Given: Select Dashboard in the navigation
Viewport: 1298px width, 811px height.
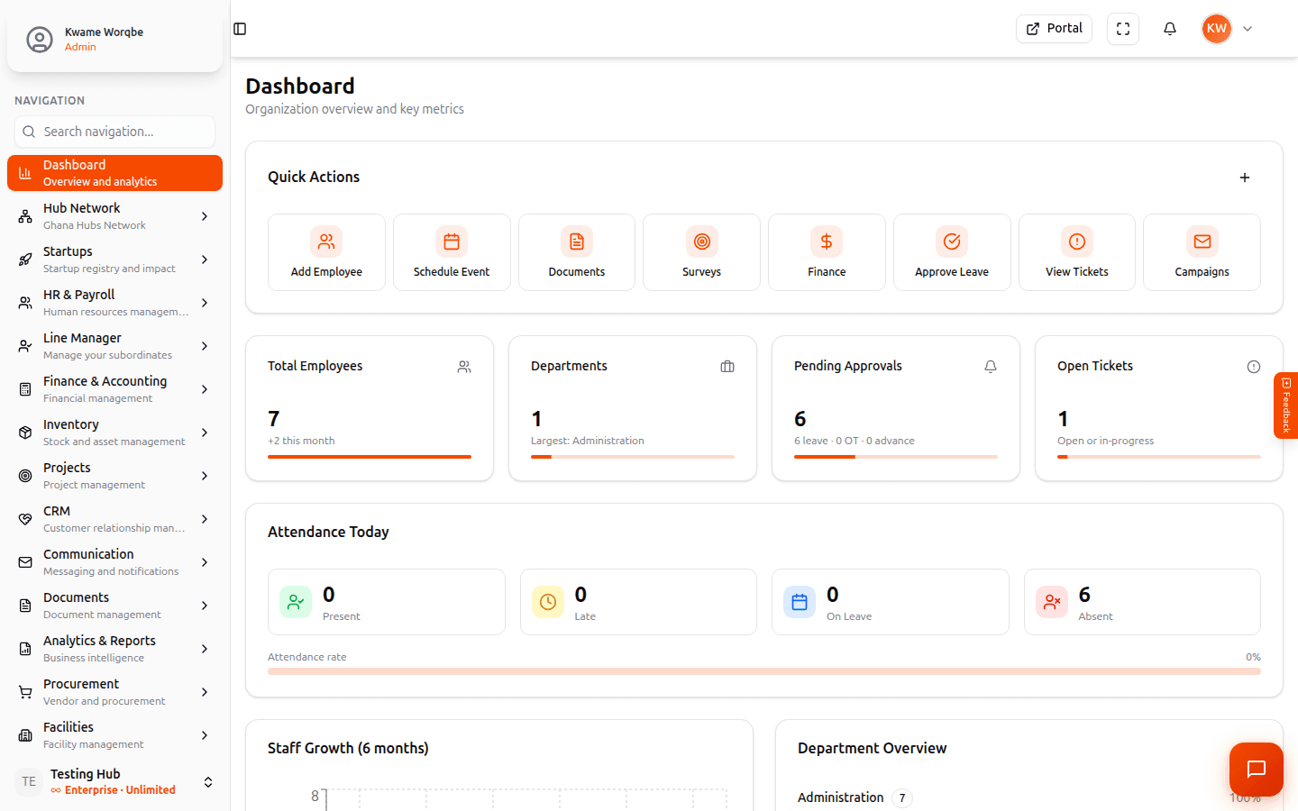Looking at the screenshot, I should (x=114, y=173).
